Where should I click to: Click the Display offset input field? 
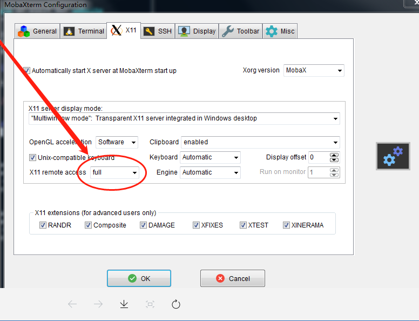319,158
